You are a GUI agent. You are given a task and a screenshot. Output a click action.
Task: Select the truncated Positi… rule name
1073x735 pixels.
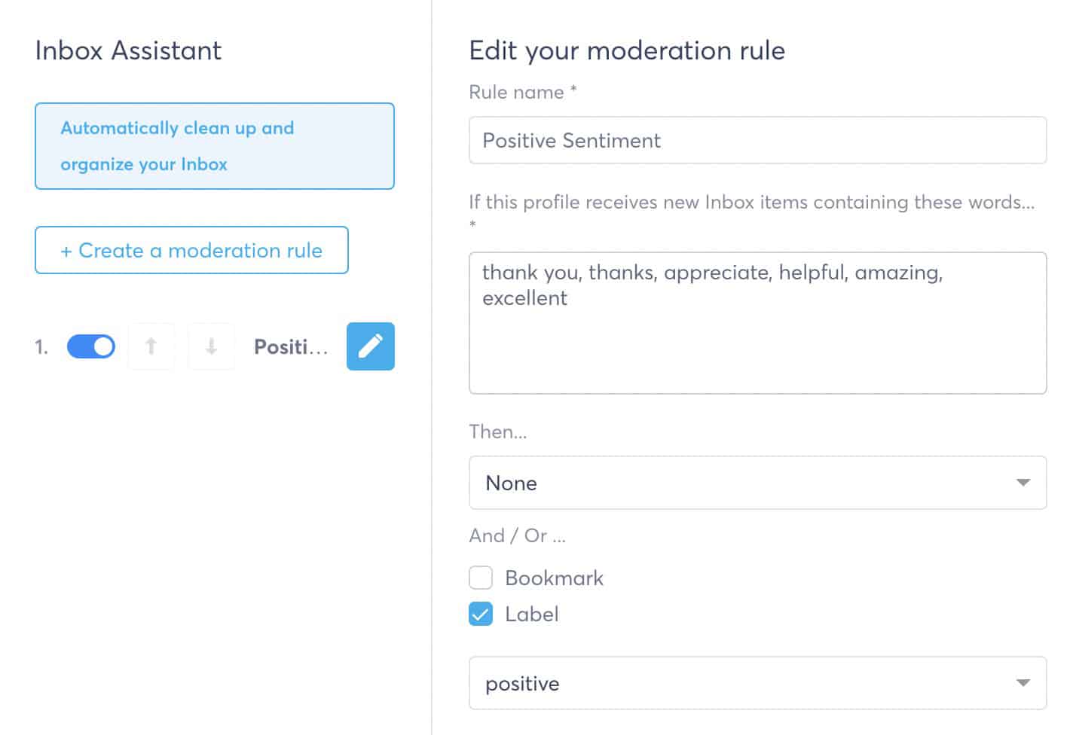coord(291,347)
